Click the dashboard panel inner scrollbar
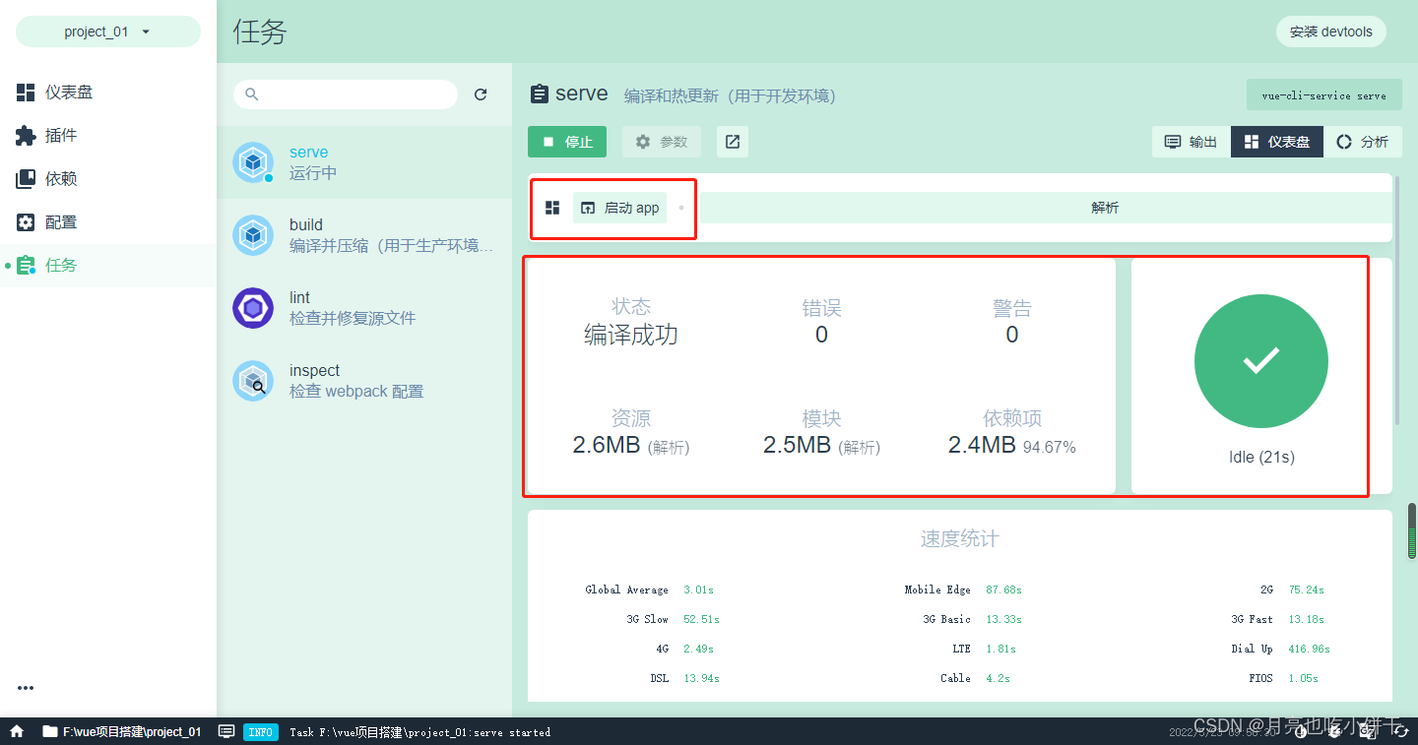This screenshot has height=745, width=1418. 1396,300
